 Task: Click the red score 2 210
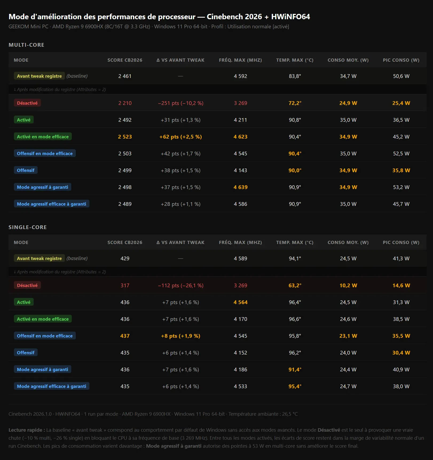[x=125, y=103]
